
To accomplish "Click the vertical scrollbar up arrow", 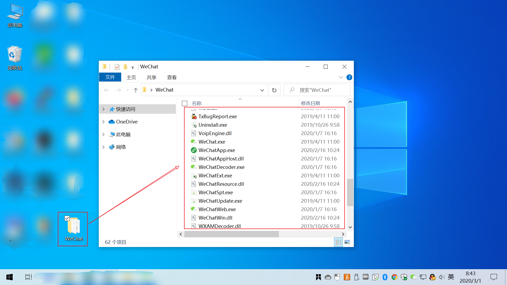I will (350, 102).
